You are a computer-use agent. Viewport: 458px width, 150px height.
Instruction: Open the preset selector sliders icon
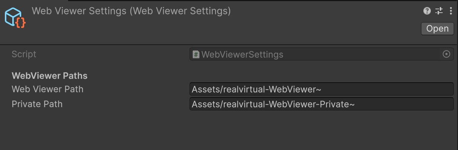[x=439, y=11]
